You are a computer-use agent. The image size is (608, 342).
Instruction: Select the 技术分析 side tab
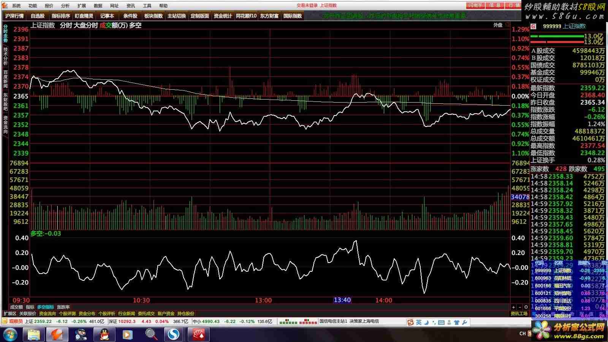tap(5, 56)
